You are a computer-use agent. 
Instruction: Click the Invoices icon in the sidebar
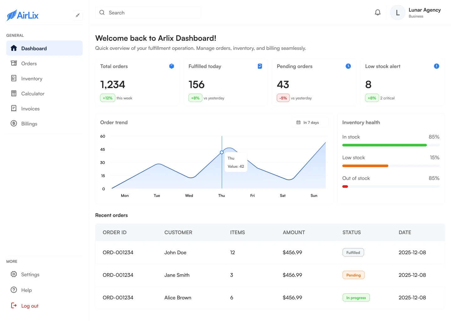point(14,108)
